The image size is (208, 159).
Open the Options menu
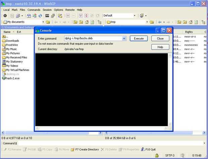point(58,10)
